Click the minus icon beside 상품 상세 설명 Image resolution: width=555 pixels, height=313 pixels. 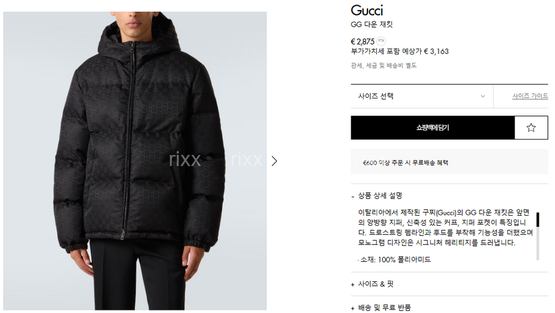(x=353, y=196)
